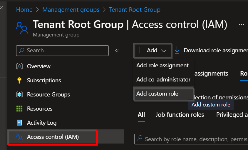Toggle the Add dropdown chevron
This screenshot has height=150, width=248.
tap(164, 51)
